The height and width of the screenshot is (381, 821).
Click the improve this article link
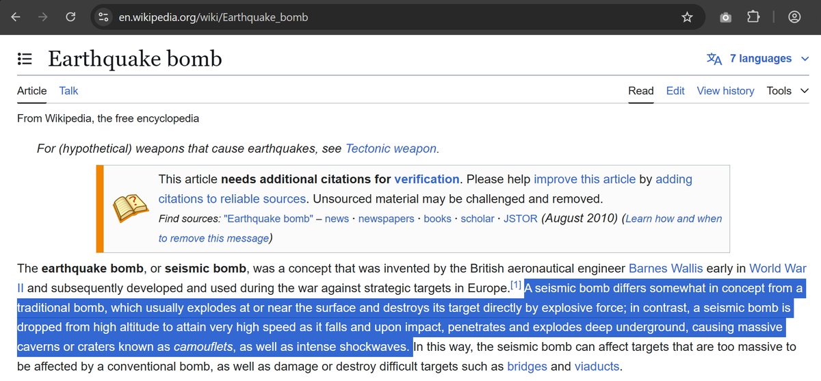(x=585, y=179)
